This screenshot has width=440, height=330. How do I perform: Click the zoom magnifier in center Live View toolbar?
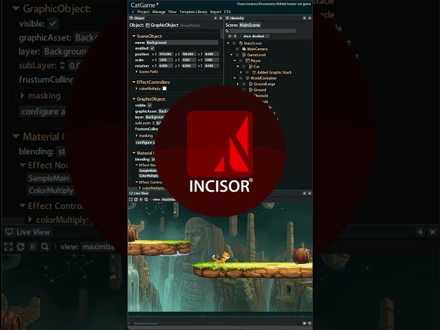tap(146, 199)
